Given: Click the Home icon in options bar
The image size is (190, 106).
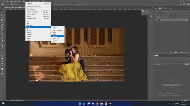Looking at the screenshot, I should 3,4.
